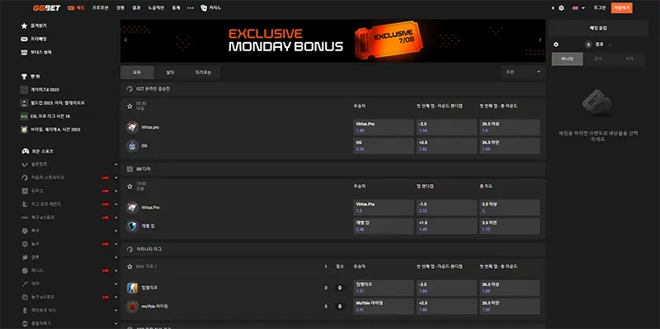This screenshot has width=660, height=329.
Task: Click the favorites star in the sidebar
Action: coord(24,26)
